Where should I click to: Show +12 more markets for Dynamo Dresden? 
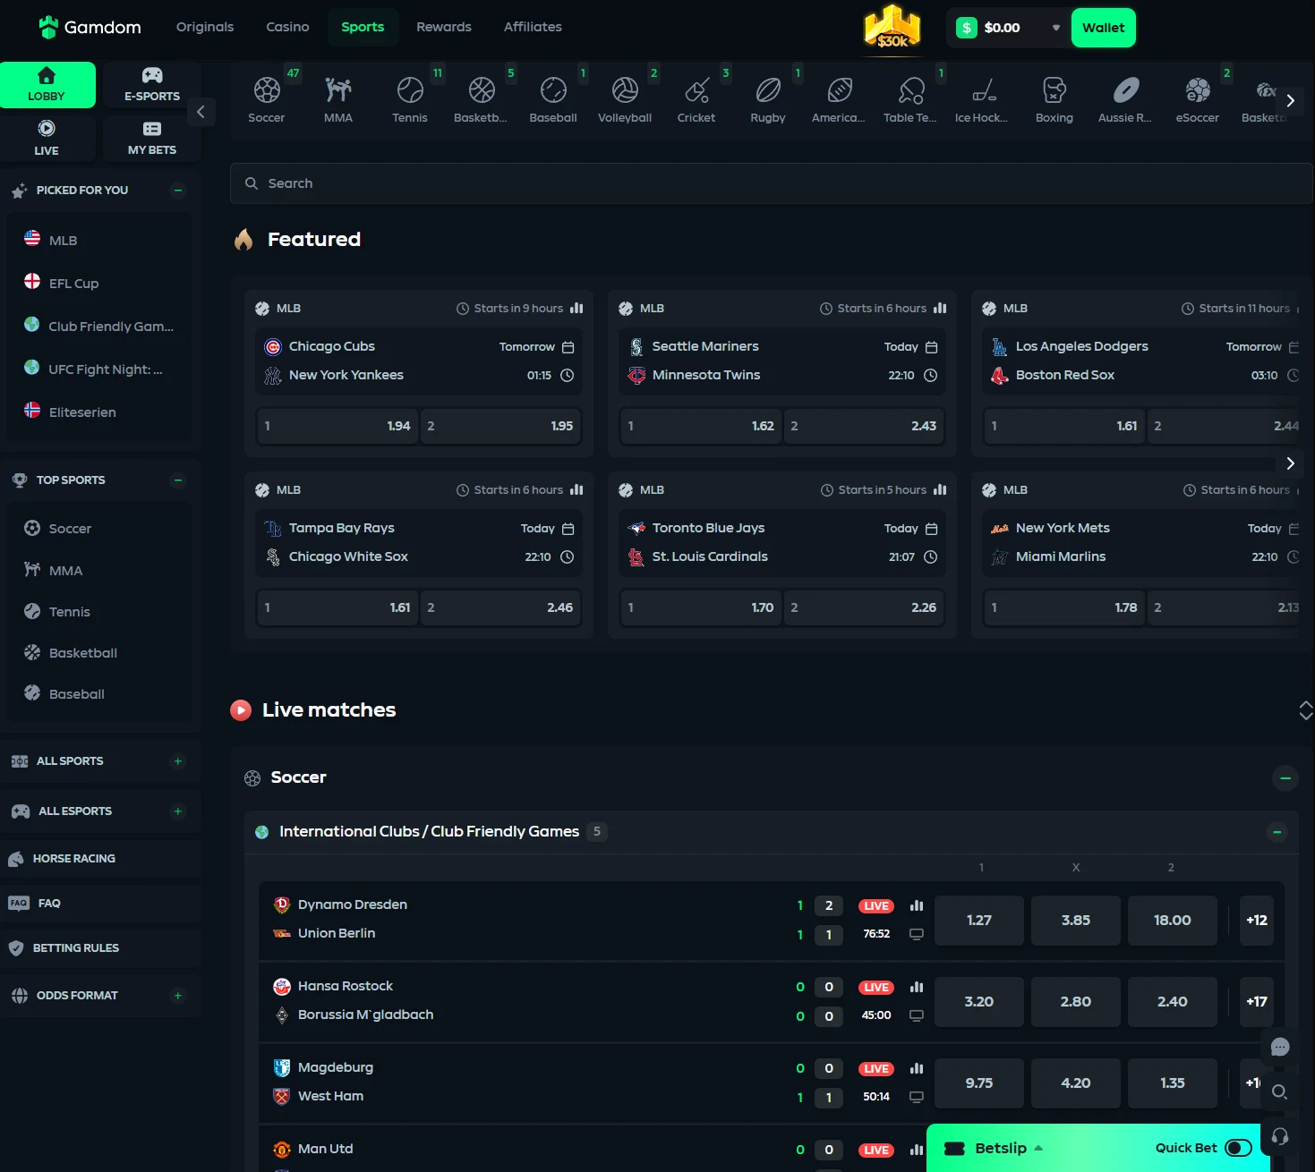point(1256,921)
